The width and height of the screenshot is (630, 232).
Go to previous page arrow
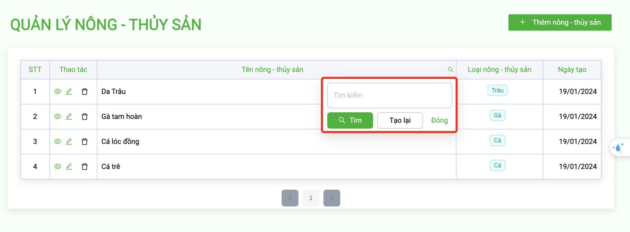tap(290, 198)
